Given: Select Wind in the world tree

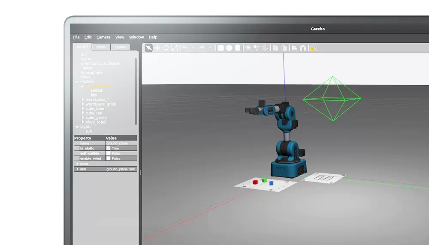Looking at the screenshot, I should pyautogui.click(x=85, y=77).
